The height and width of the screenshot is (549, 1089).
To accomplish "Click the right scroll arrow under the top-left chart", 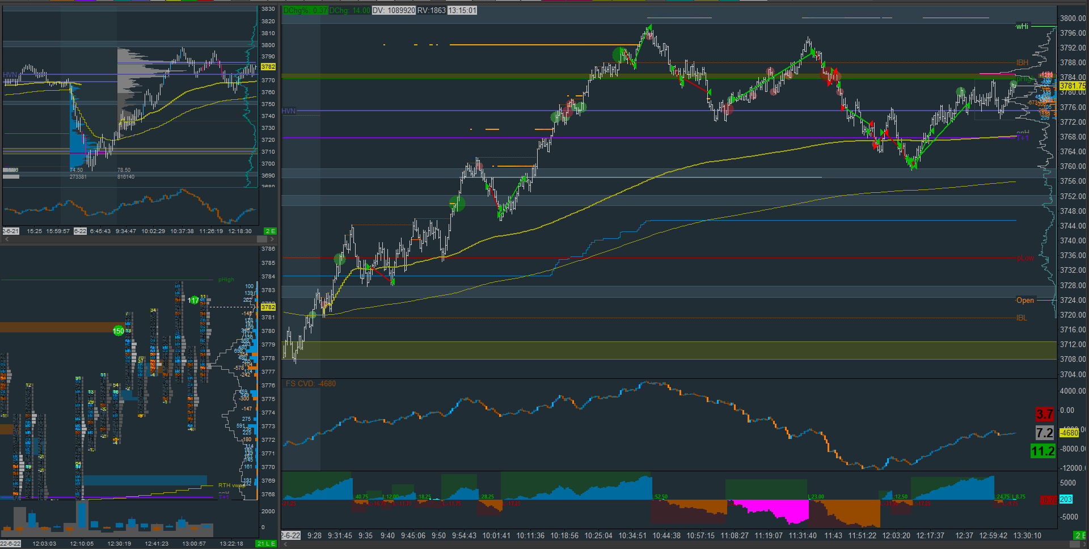I will pyautogui.click(x=272, y=239).
